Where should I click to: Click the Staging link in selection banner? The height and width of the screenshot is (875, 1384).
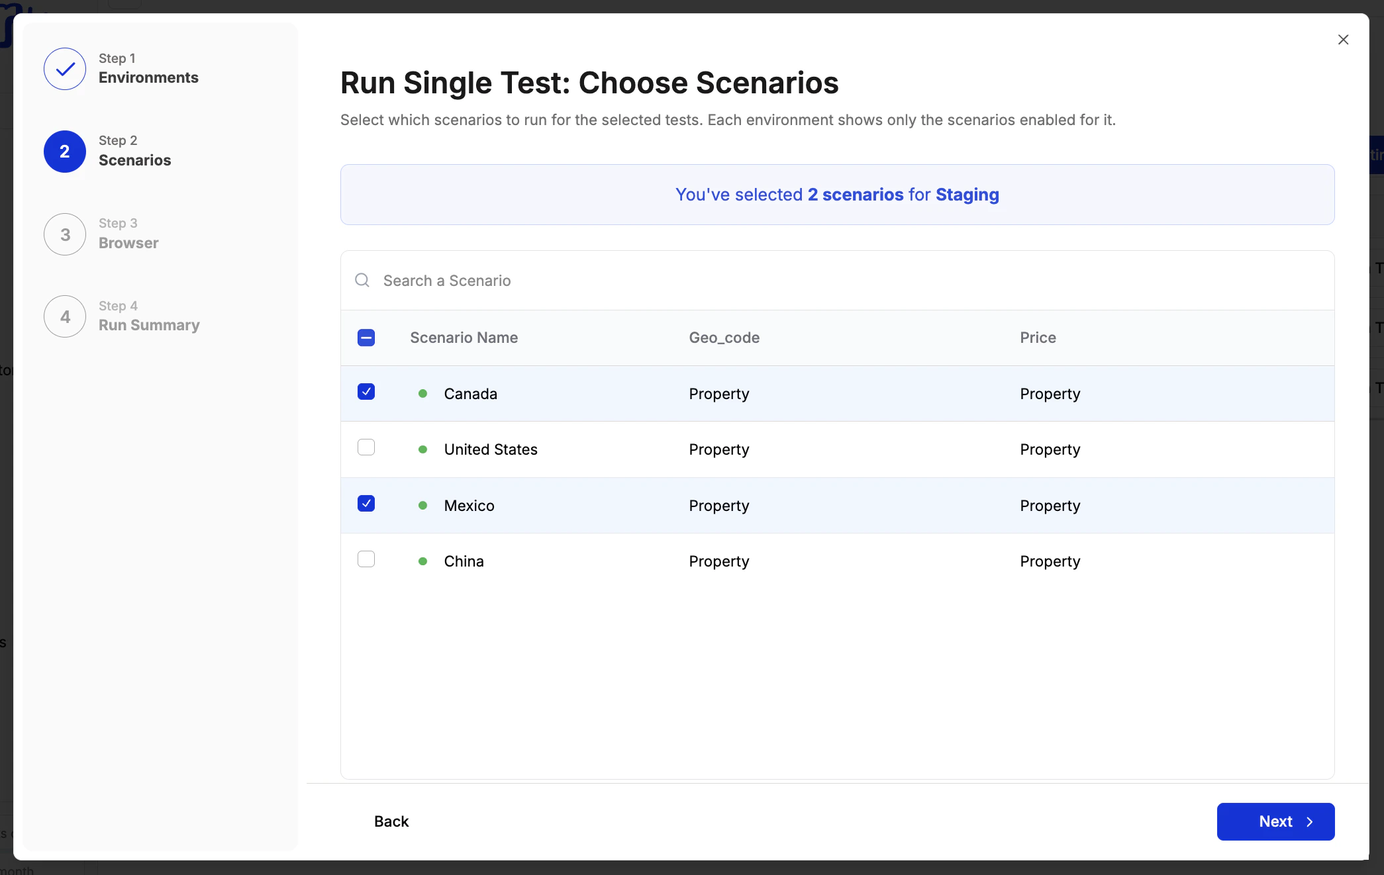[967, 195]
